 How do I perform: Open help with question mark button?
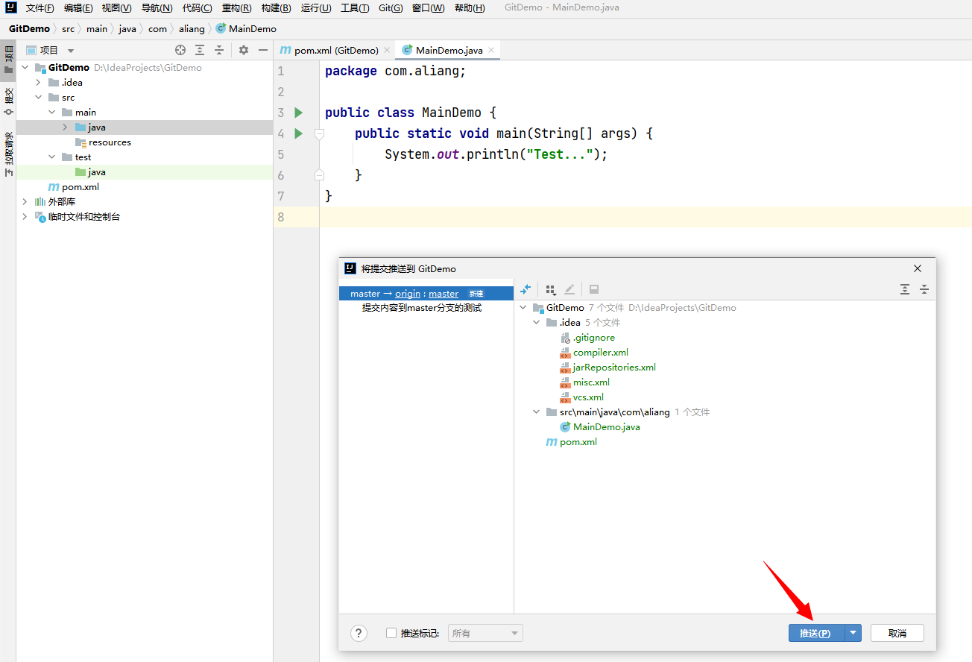[359, 633]
